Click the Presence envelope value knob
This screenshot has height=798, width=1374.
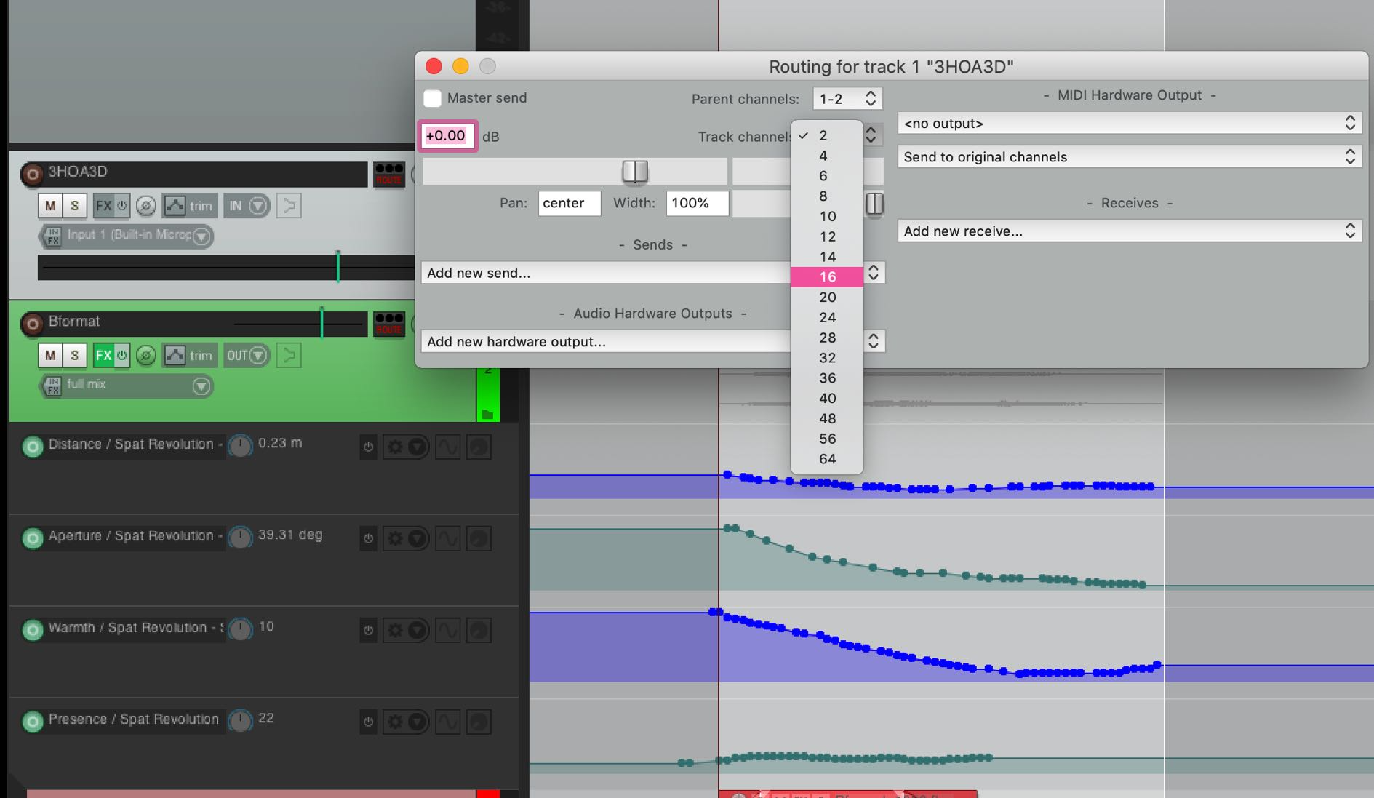(x=240, y=720)
